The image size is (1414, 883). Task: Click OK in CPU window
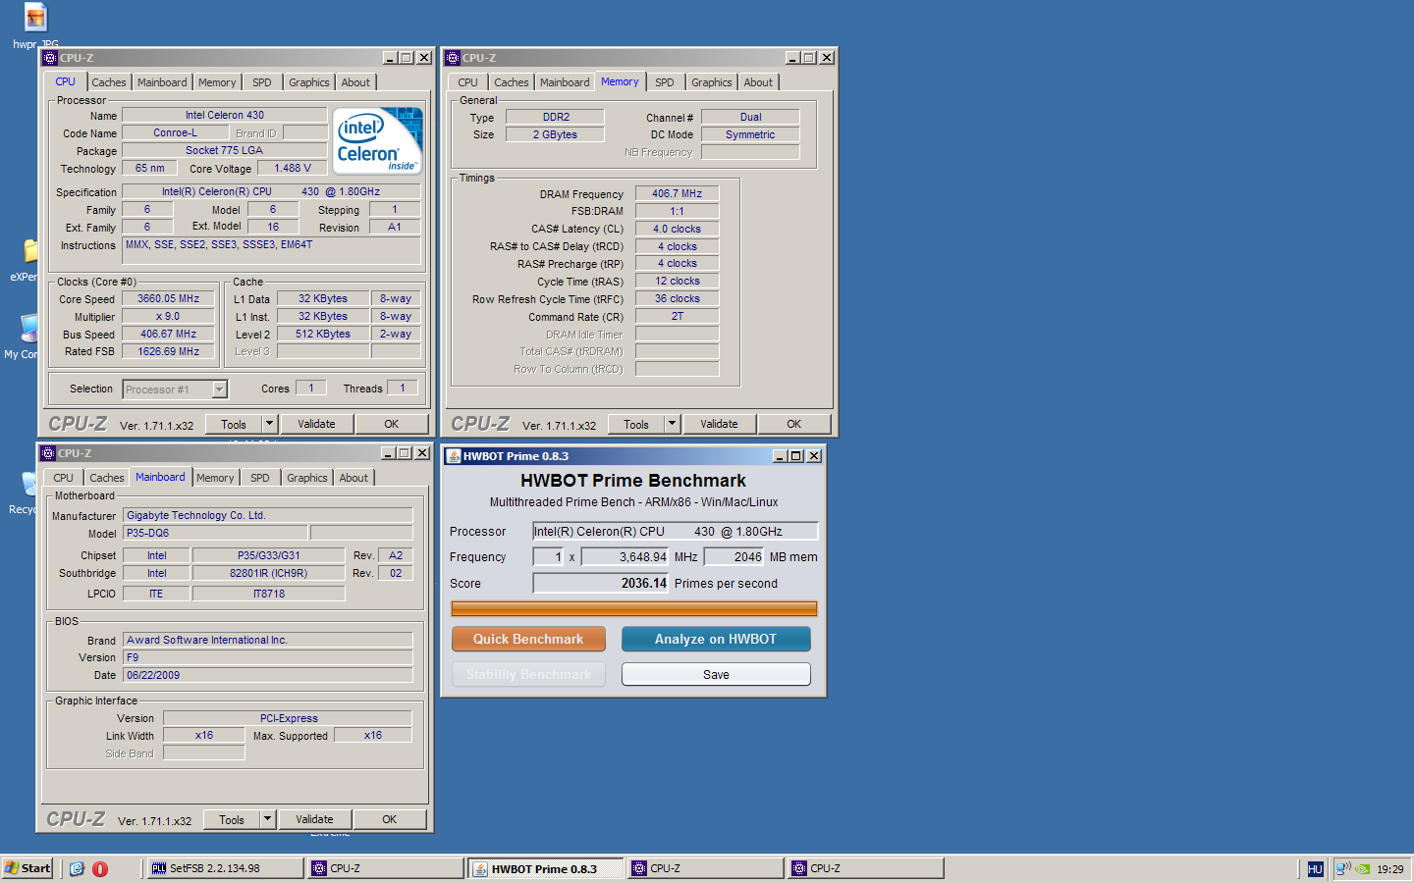pyautogui.click(x=392, y=424)
